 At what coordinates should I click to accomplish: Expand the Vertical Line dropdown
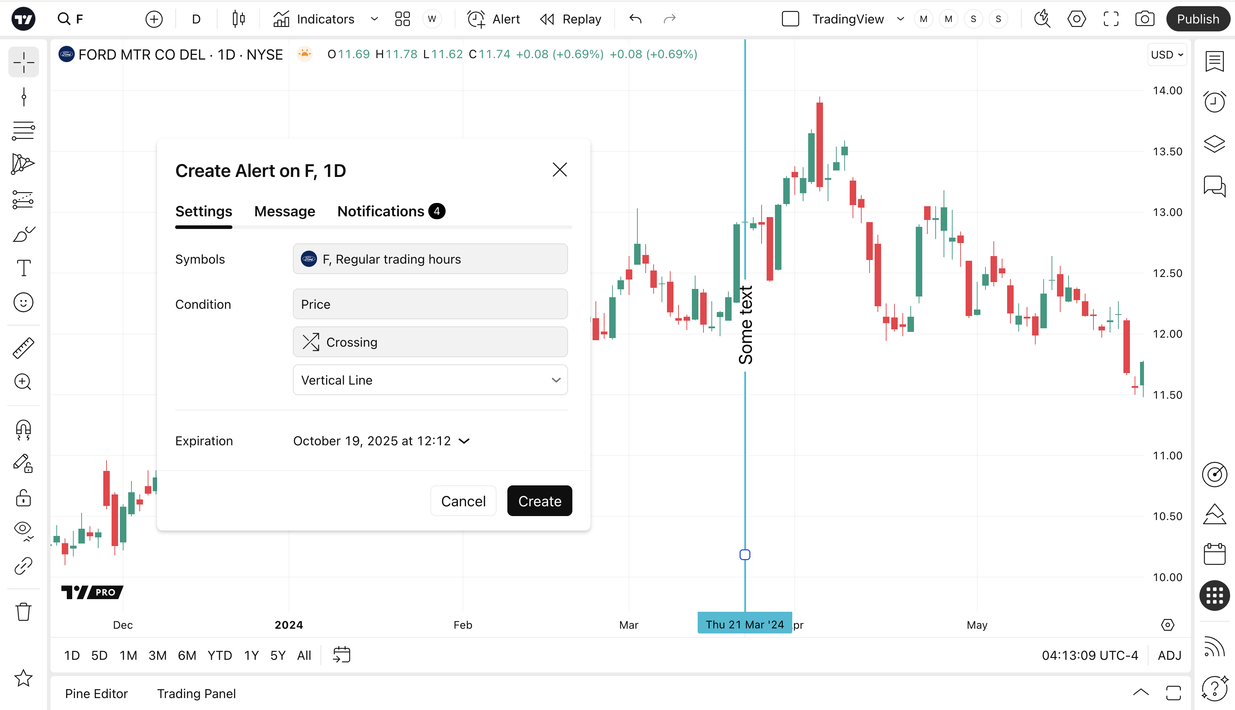[x=430, y=380]
